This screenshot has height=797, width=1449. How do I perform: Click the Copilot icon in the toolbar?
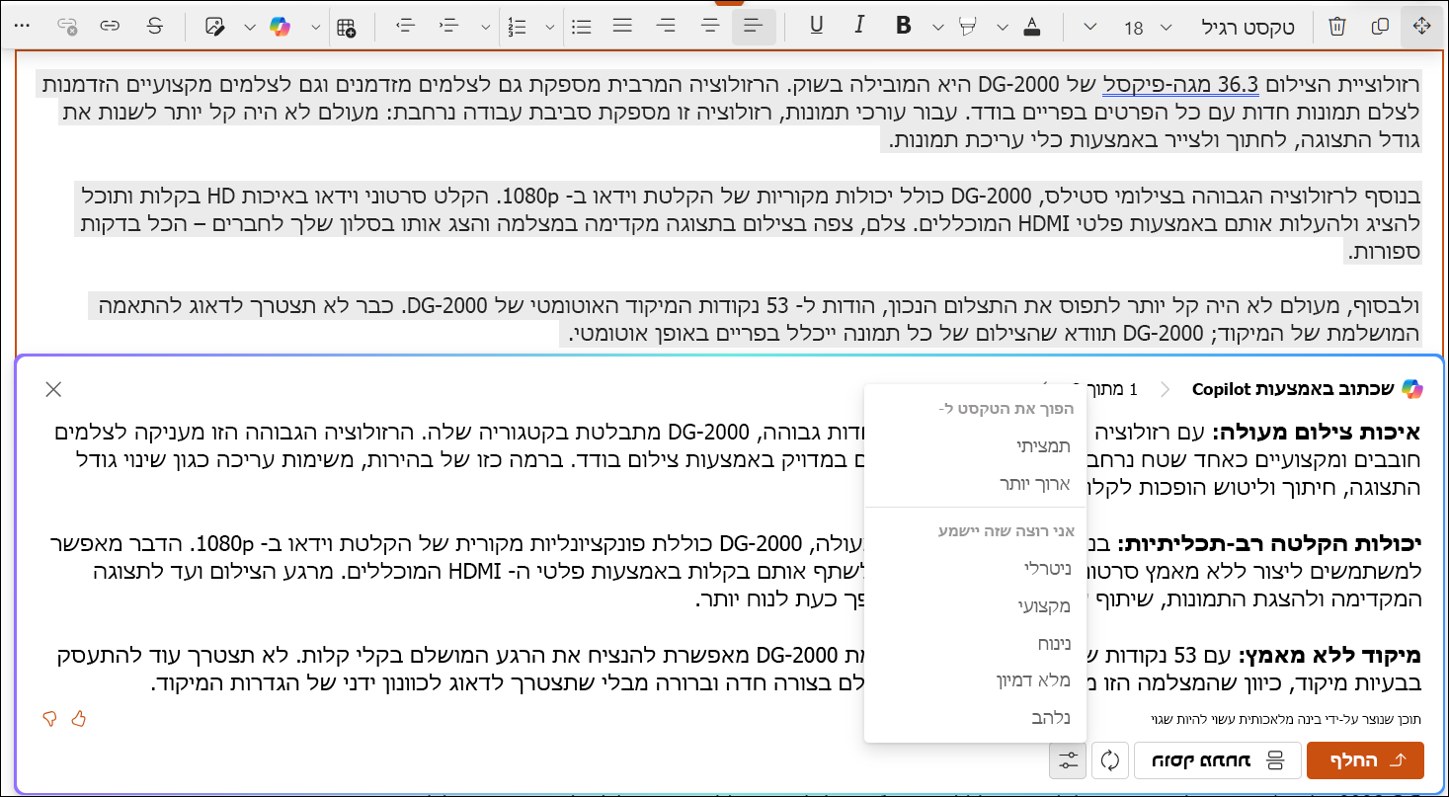pyautogui.click(x=281, y=27)
